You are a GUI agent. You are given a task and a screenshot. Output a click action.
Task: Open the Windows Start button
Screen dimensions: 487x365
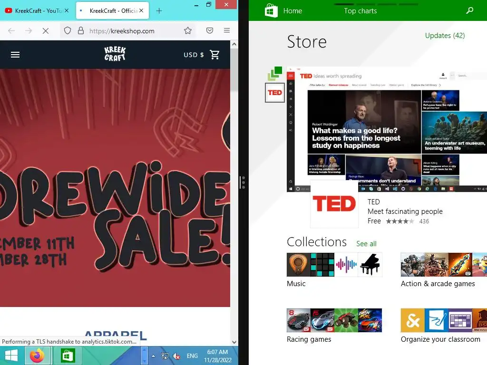pos(11,355)
